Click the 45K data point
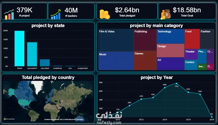 click(153, 97)
